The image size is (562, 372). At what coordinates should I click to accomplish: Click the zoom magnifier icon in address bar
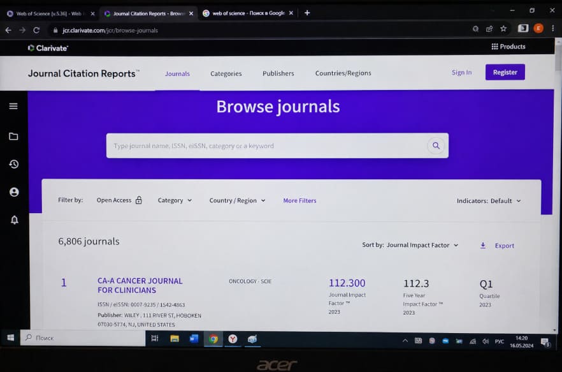pyautogui.click(x=475, y=29)
